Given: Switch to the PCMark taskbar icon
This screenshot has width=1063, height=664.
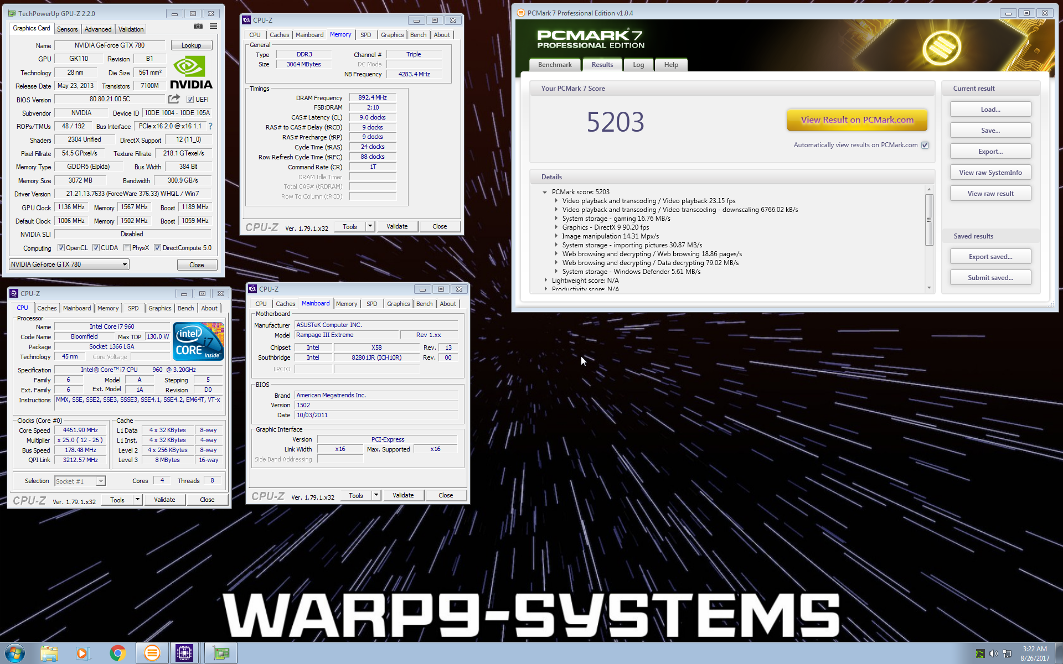Looking at the screenshot, I should 152,653.
